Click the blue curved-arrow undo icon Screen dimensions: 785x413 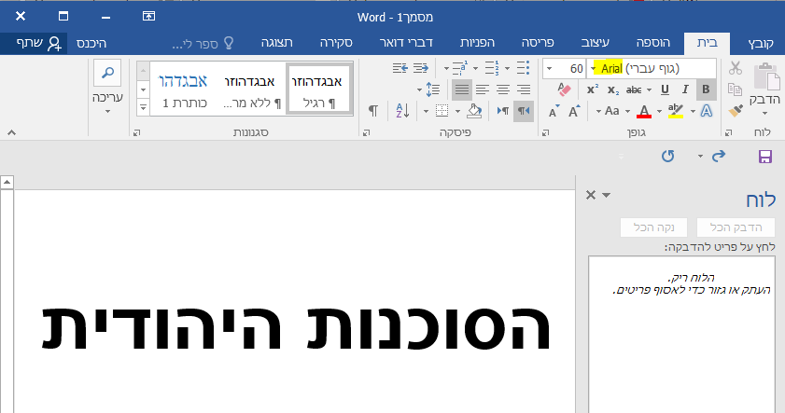pyautogui.click(x=719, y=156)
